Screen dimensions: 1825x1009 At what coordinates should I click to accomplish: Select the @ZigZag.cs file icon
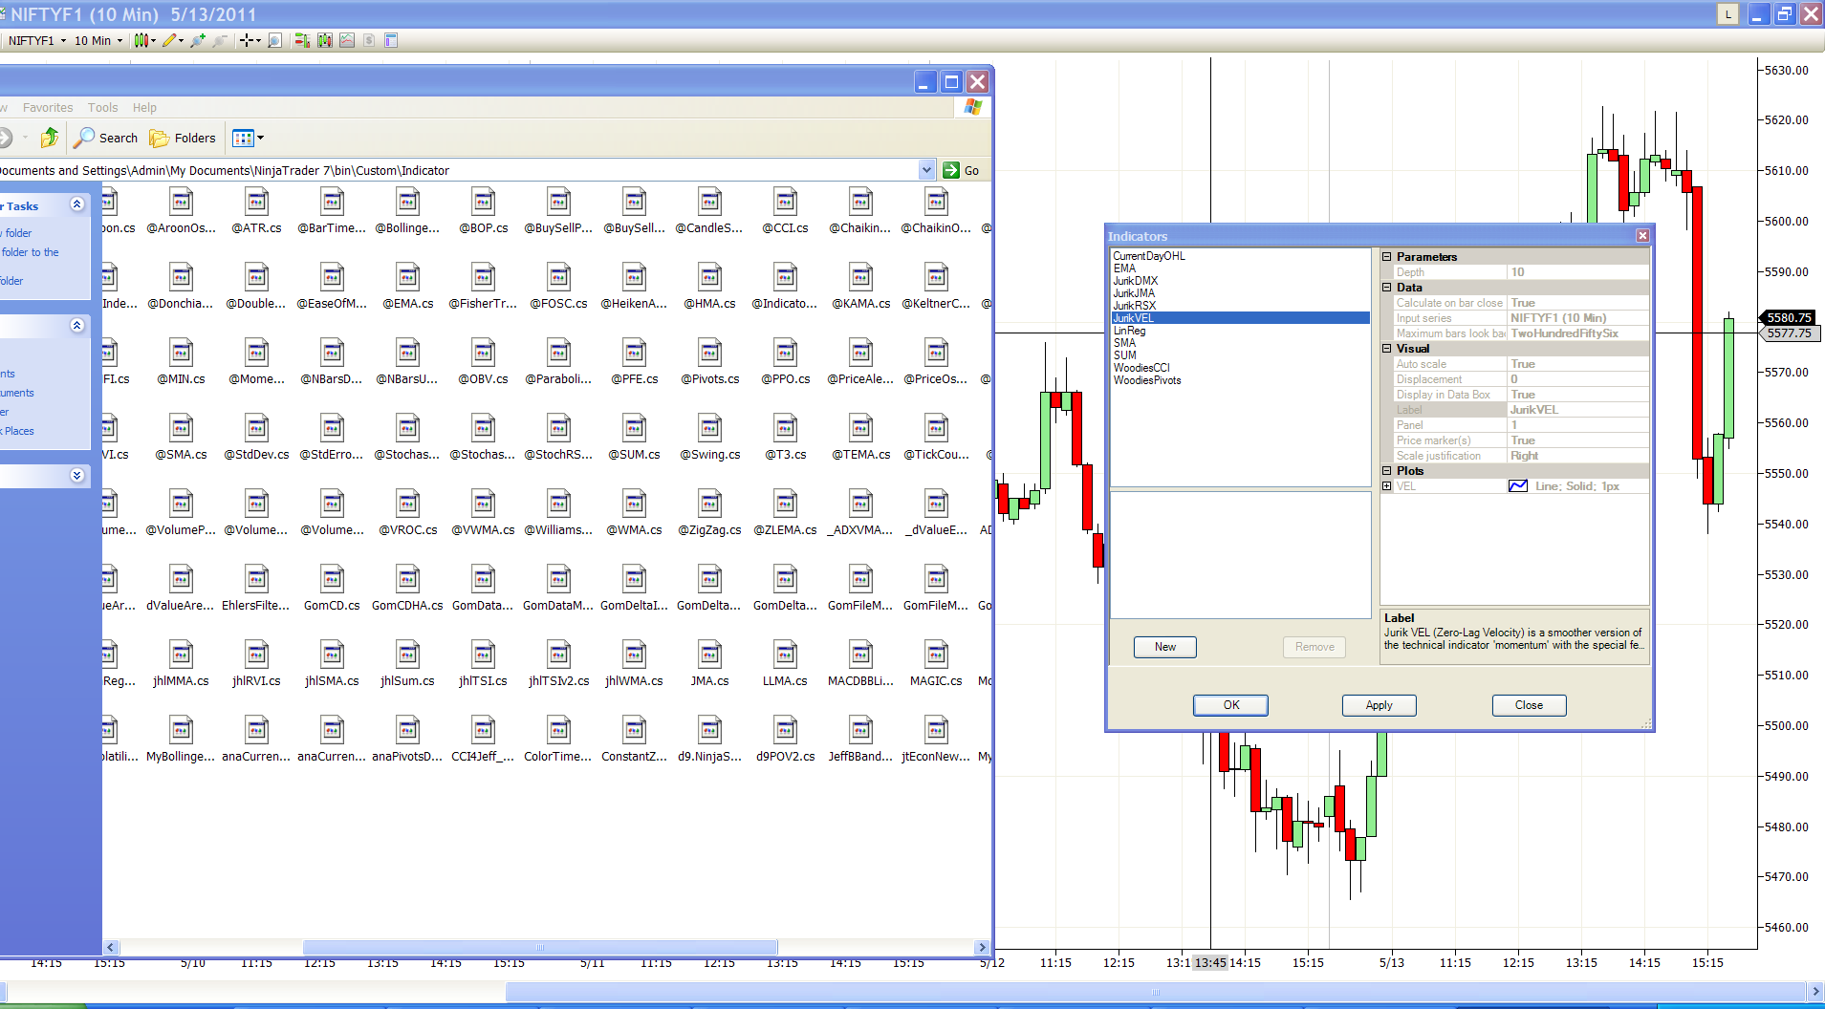pyautogui.click(x=709, y=503)
